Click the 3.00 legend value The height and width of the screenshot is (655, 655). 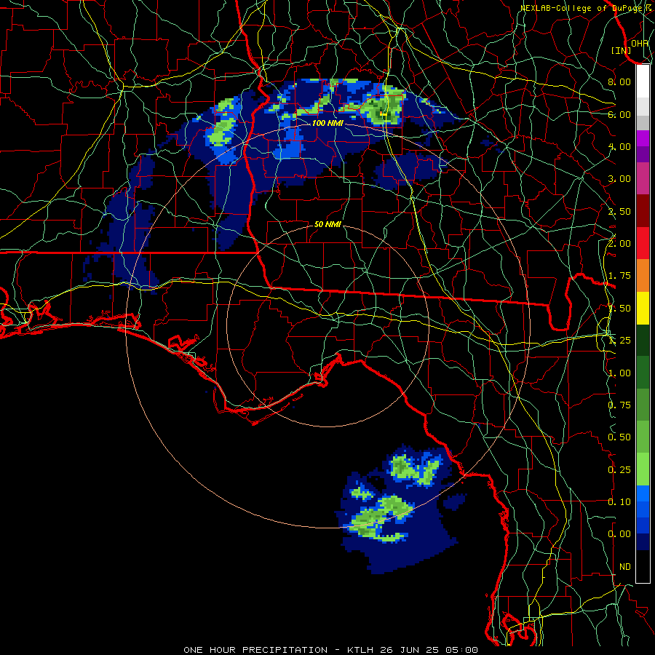tap(619, 179)
